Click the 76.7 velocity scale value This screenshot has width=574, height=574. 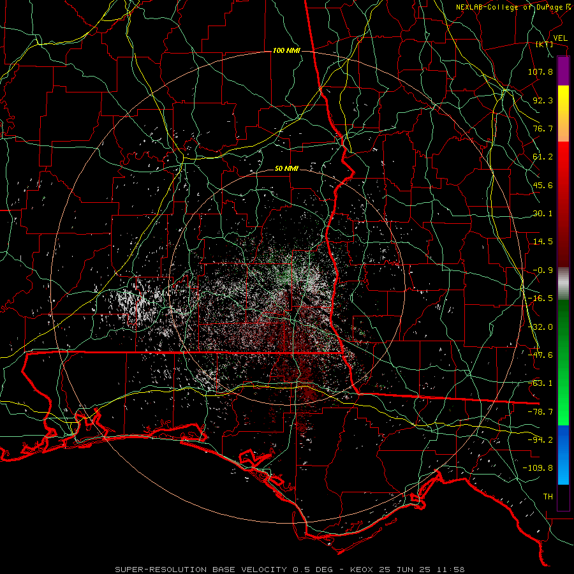point(543,128)
